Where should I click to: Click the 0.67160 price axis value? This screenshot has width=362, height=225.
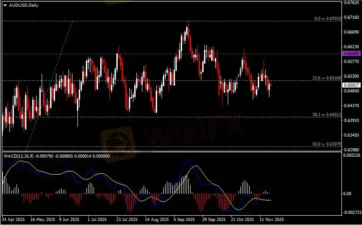pos(351,17)
